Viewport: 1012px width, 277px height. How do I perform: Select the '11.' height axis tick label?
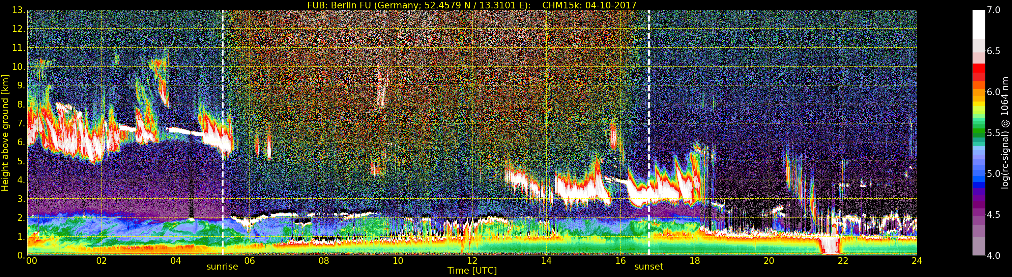pos(19,48)
